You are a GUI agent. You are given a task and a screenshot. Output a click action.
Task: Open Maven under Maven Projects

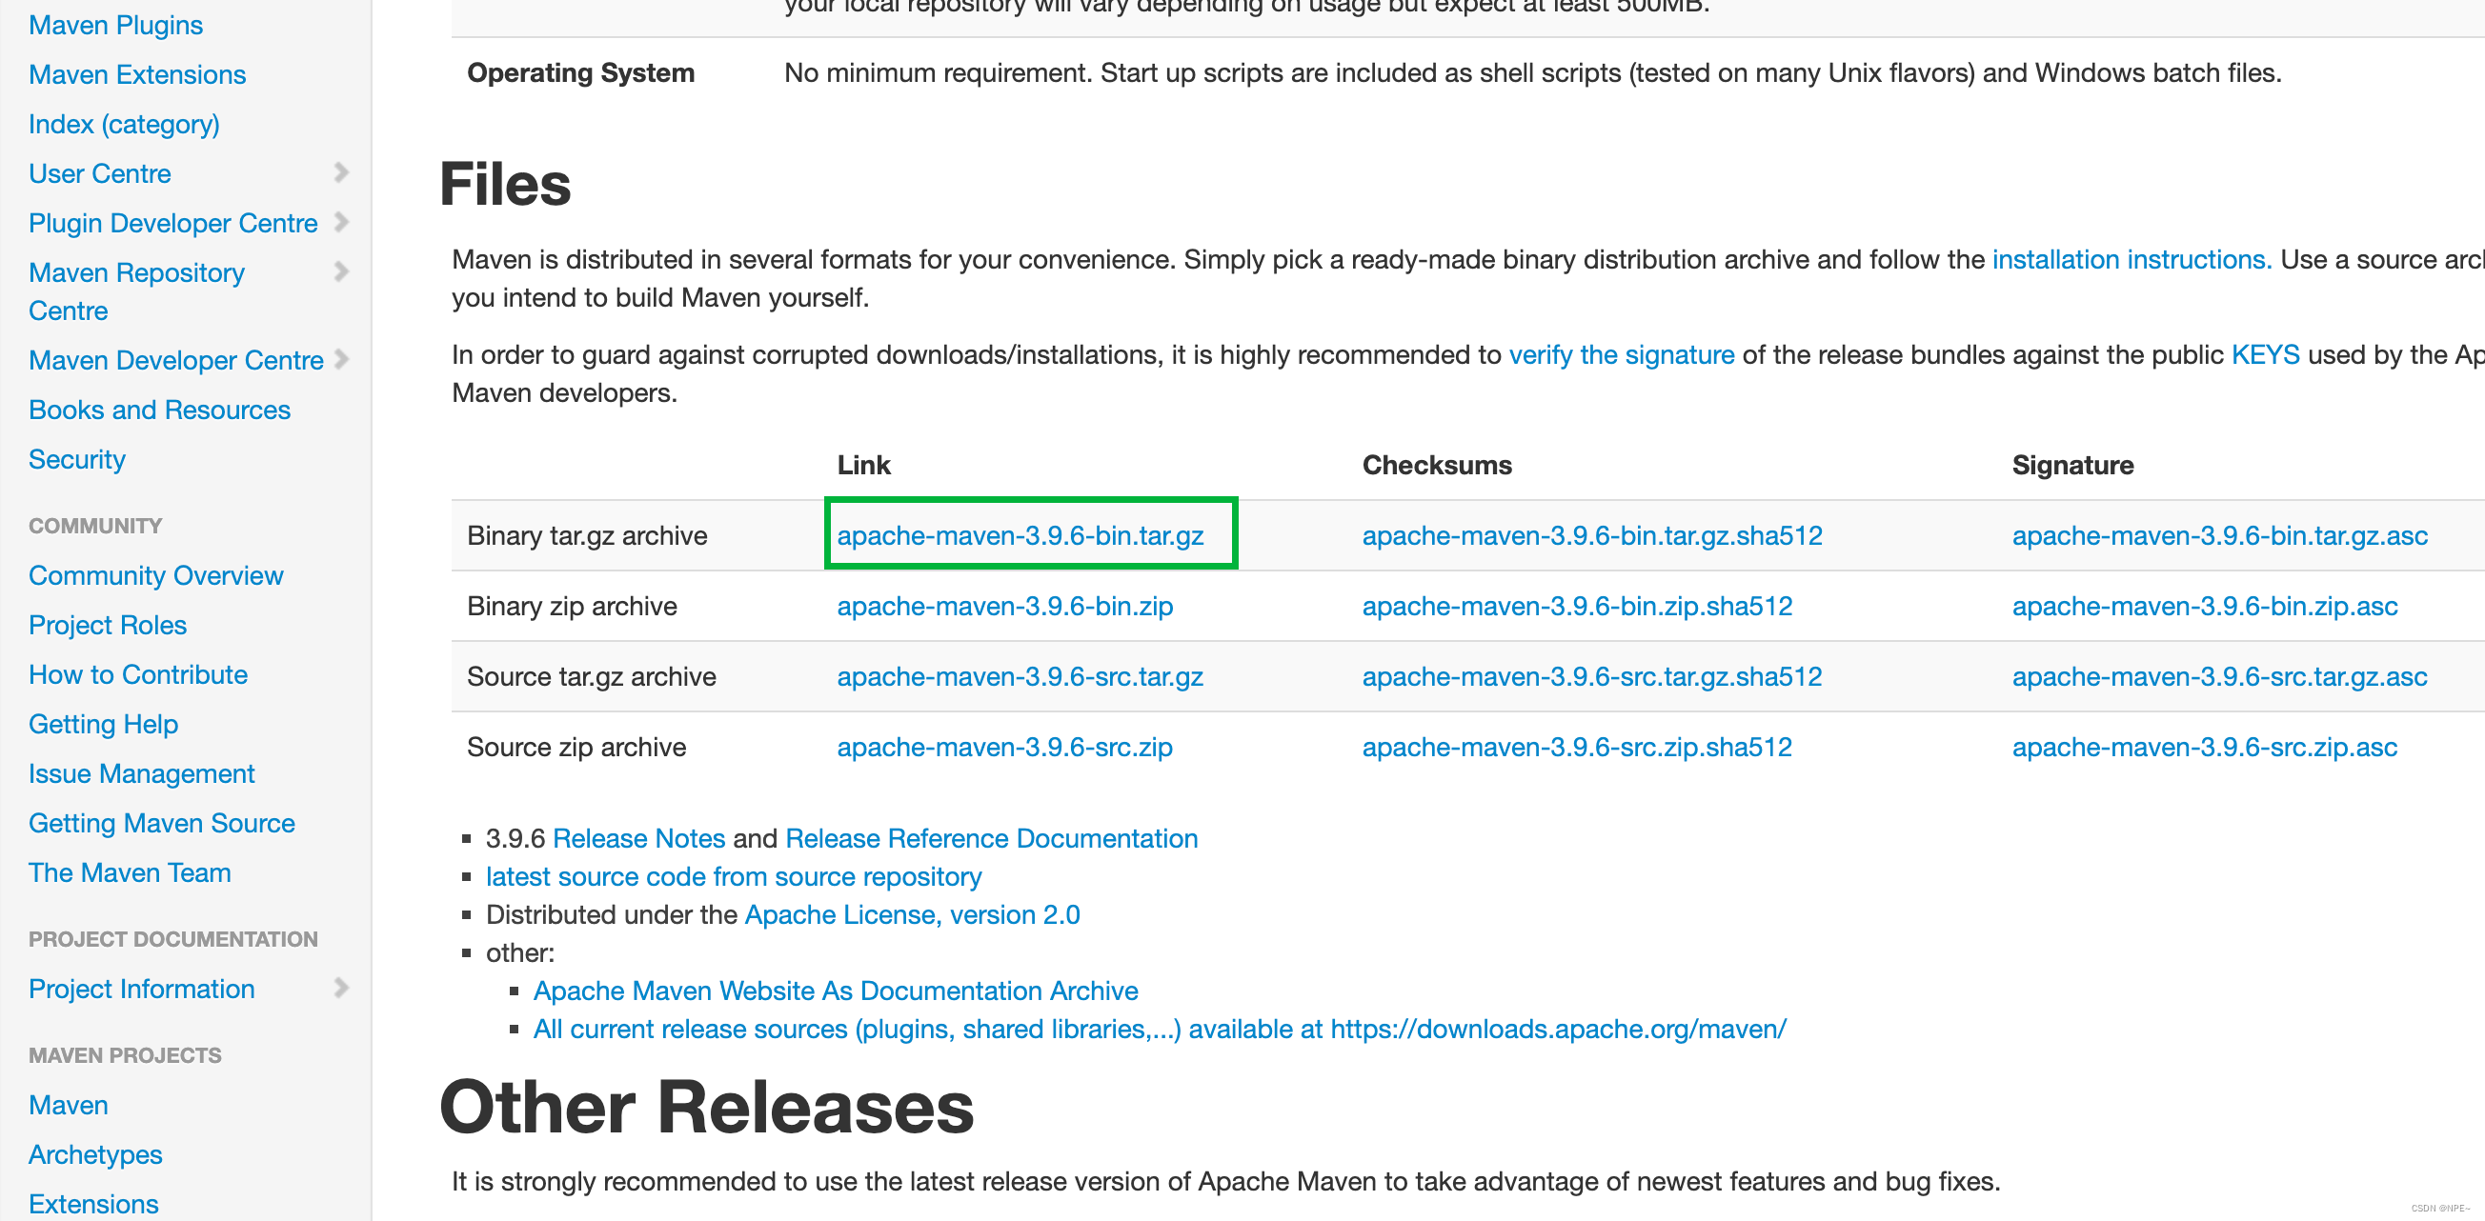[x=69, y=1105]
